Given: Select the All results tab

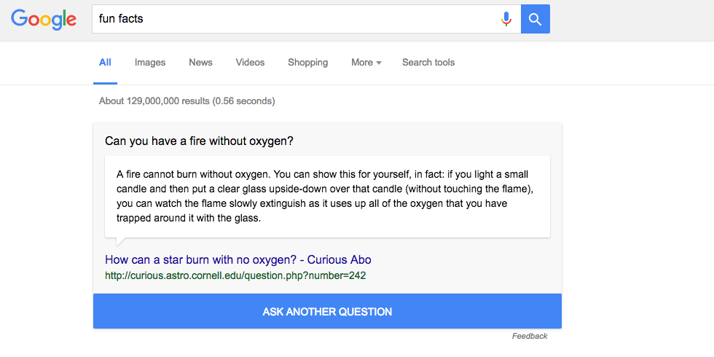Looking at the screenshot, I should [x=105, y=63].
